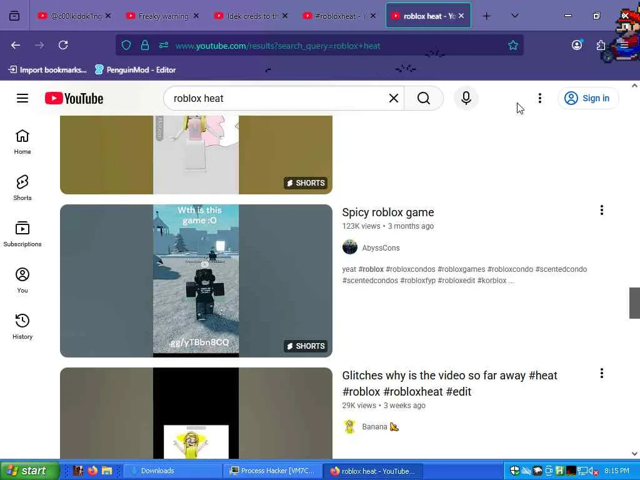Click the roblox heat - YouTube taskbar button
640x480 pixels.
(373, 471)
